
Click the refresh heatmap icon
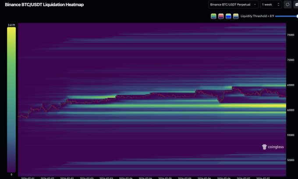tap(287, 4)
